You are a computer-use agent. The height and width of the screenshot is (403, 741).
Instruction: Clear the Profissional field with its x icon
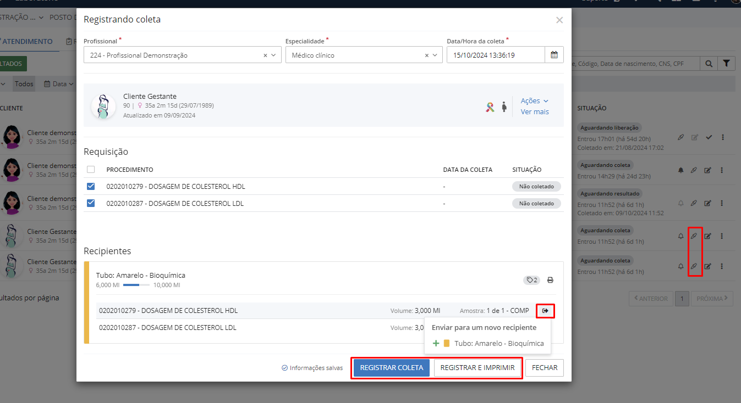point(265,55)
